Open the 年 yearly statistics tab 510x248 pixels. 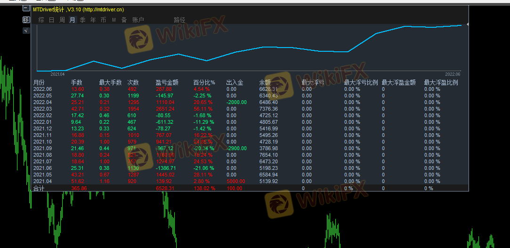(93, 20)
